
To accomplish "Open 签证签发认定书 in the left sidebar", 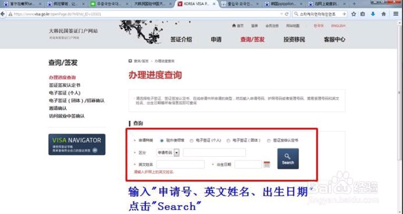I will coord(64,85).
